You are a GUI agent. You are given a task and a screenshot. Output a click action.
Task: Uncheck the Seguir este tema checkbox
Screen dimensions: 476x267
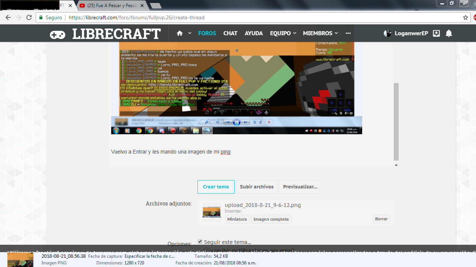pyautogui.click(x=200, y=242)
